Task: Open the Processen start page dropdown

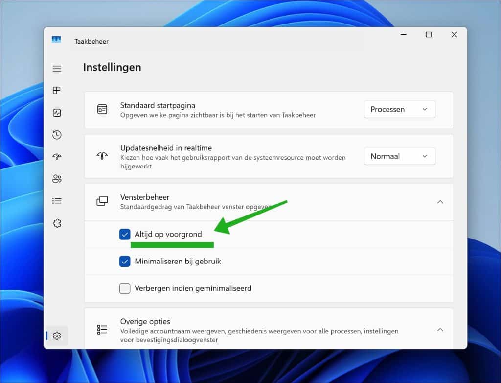Action: coord(400,109)
